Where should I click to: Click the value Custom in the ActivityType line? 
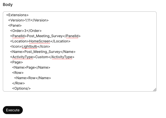click(41, 57)
